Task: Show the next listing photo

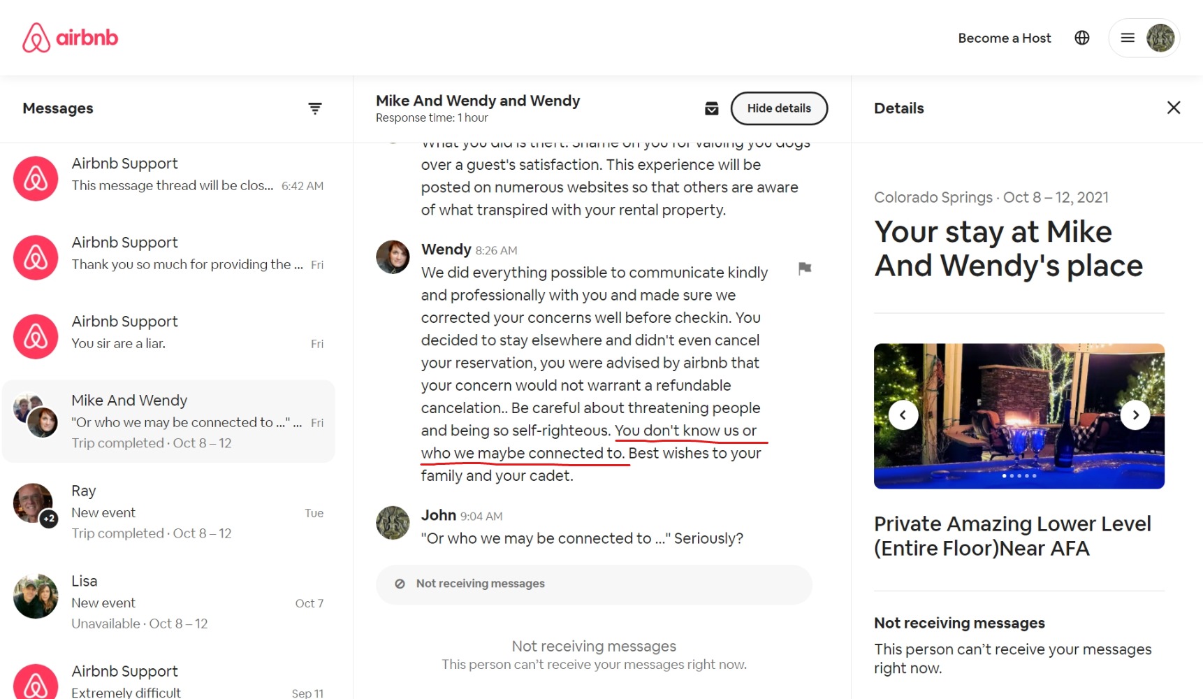Action: tap(1135, 415)
